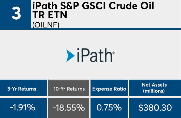Select the OILNF ticker symbol
Viewport: 181px width, 118px height.
[46, 25]
